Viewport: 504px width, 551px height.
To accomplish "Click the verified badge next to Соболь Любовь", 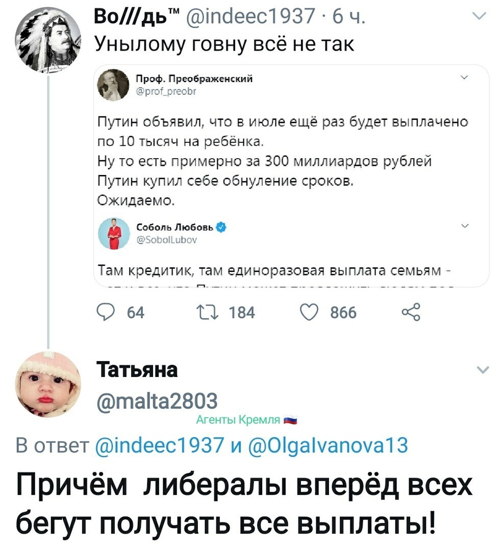I will coord(220,228).
